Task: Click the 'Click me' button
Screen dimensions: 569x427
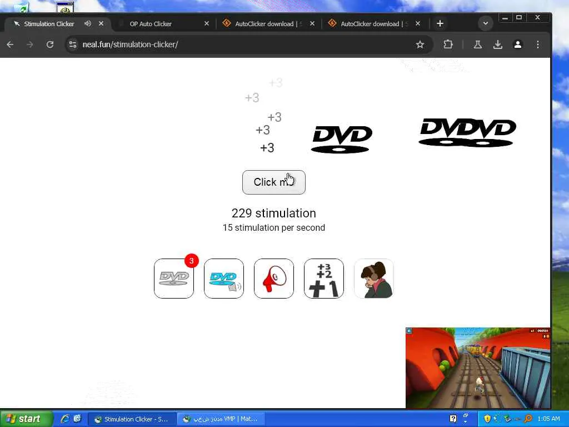Action: point(273,182)
